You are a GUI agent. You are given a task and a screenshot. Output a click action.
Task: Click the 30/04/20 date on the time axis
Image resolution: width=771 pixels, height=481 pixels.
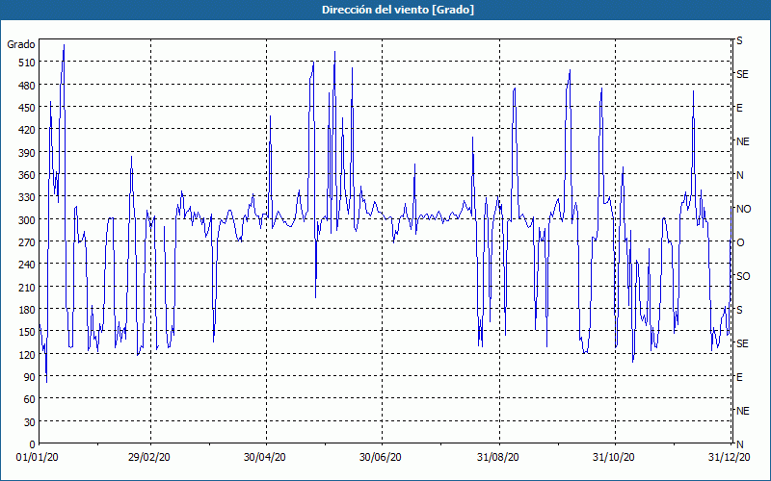(x=264, y=457)
